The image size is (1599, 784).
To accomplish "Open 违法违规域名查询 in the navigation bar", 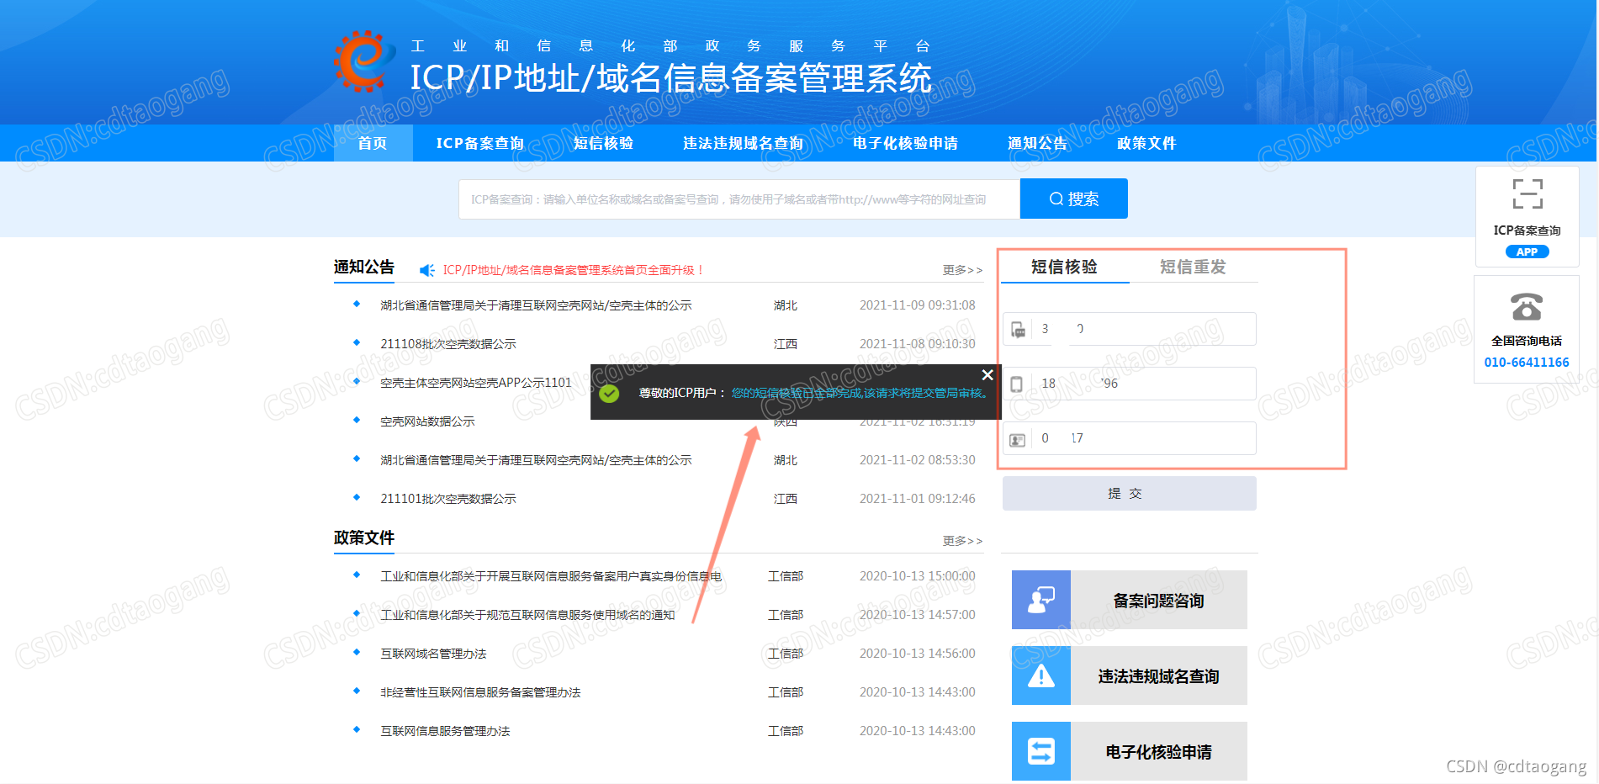I will [743, 143].
